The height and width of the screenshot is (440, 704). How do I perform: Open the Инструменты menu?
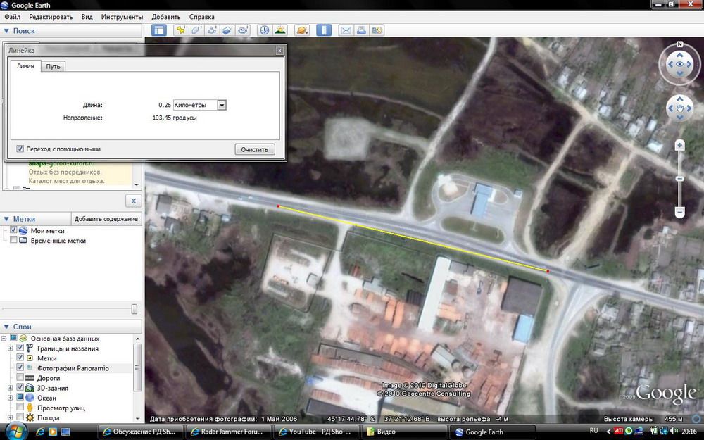122,17
